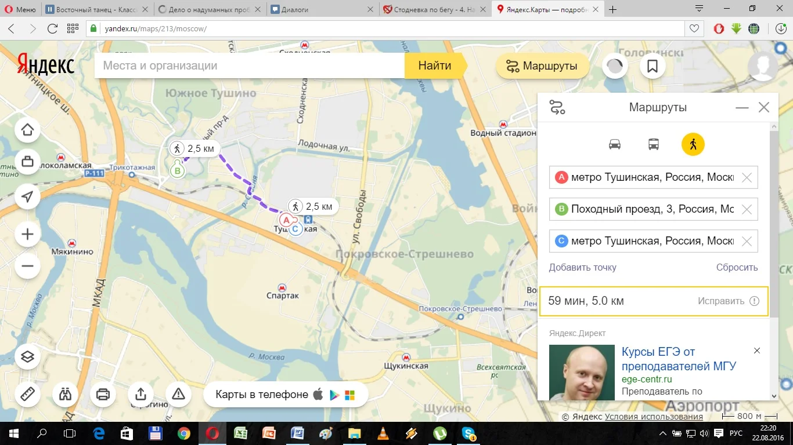The height and width of the screenshot is (445, 793).
Task: Switch to Восточный танец tab
Action: coord(96,9)
